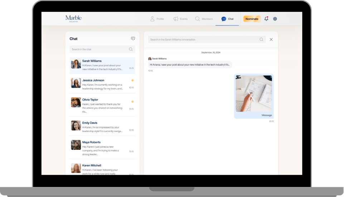Open Olivia Taylor's chat thread
The width and height of the screenshot is (344, 197).
[102, 104]
